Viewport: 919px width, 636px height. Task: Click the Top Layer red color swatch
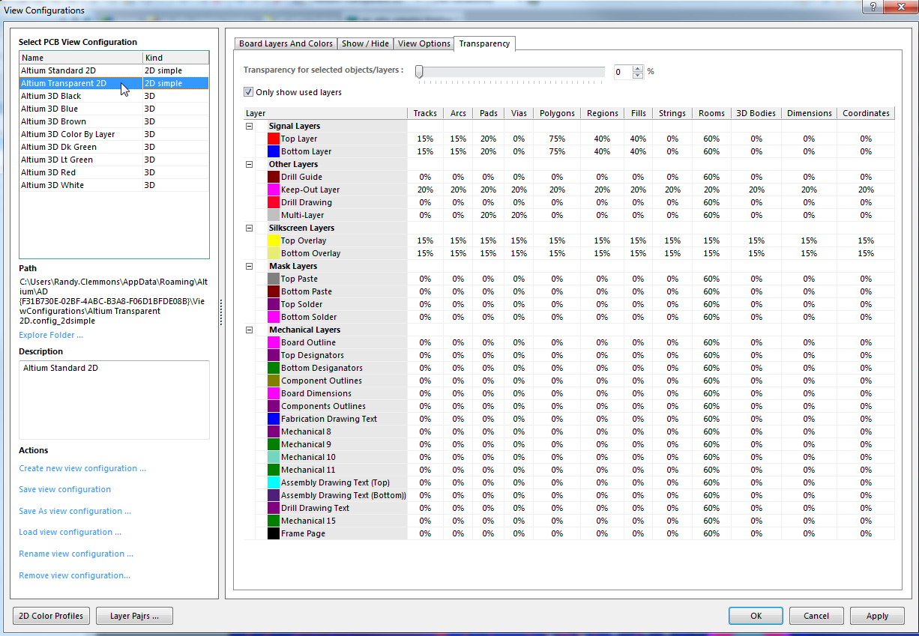[274, 139]
